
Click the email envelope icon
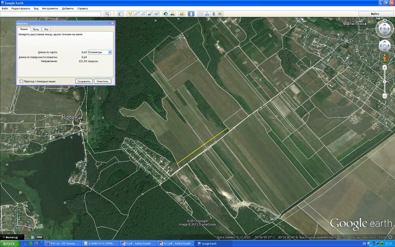tap(201, 14)
